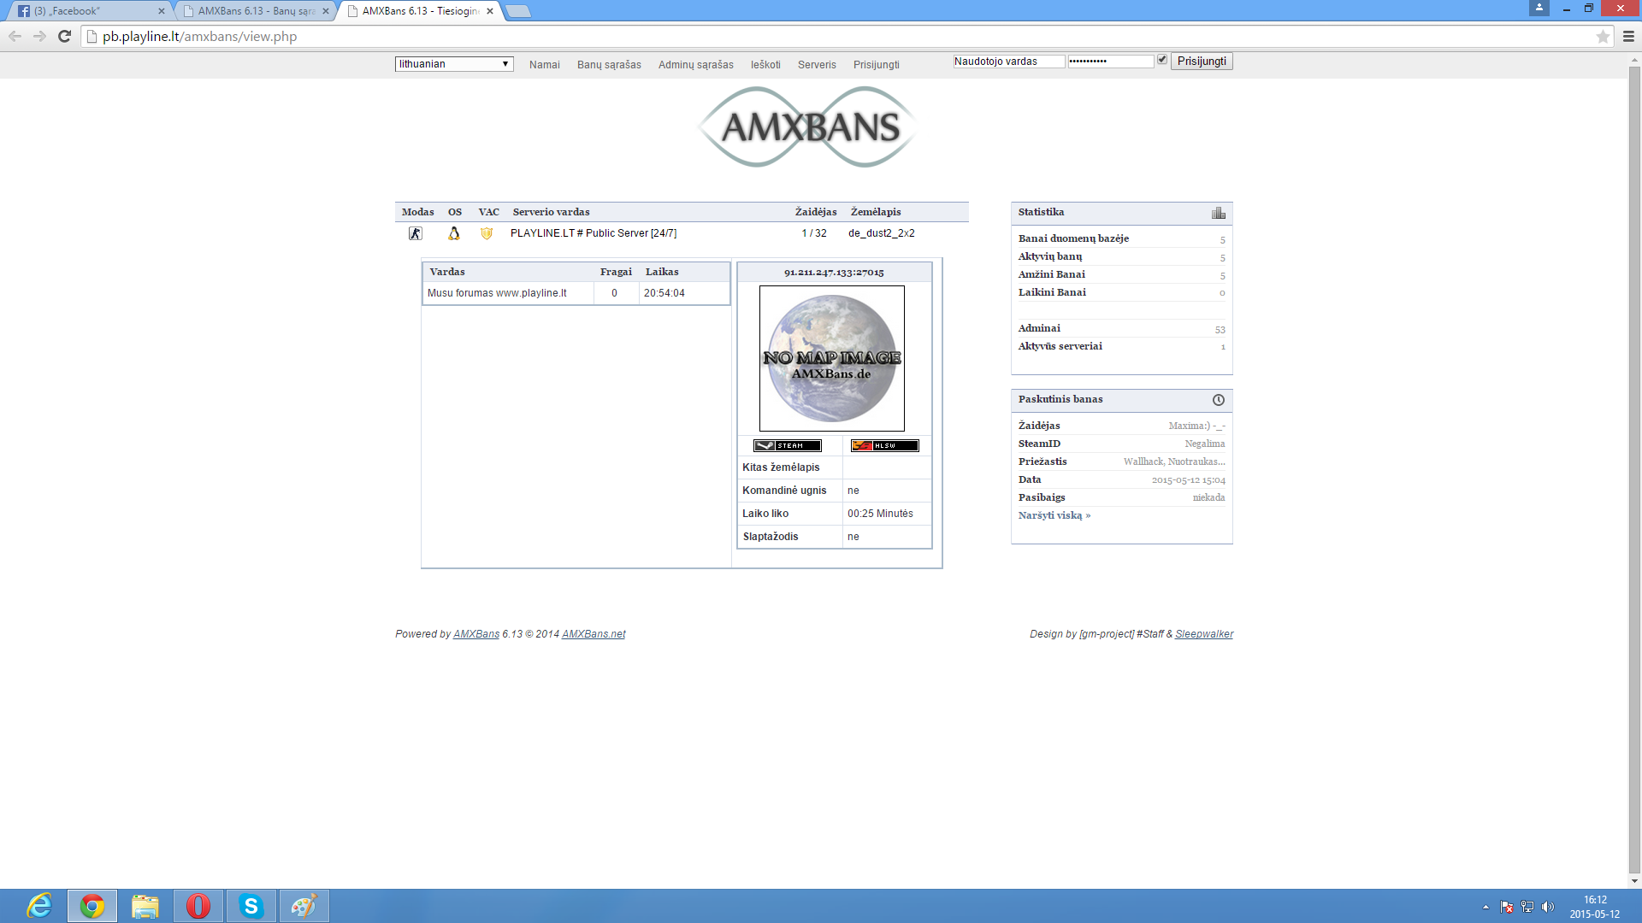Screen dimensions: 1642x923
Task: Click the AMXBANS logo
Action: tap(808, 127)
